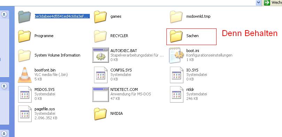Select the NTDETECT.COM application icon

101,94
